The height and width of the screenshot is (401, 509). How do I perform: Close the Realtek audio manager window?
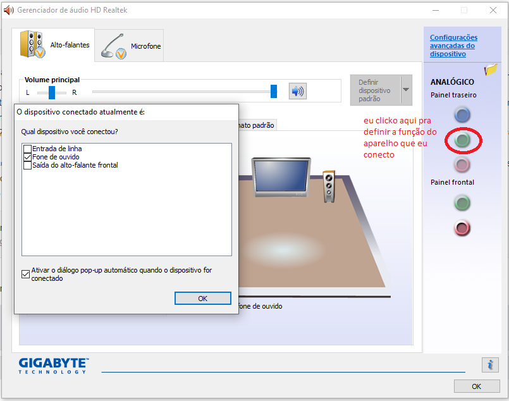click(x=493, y=10)
